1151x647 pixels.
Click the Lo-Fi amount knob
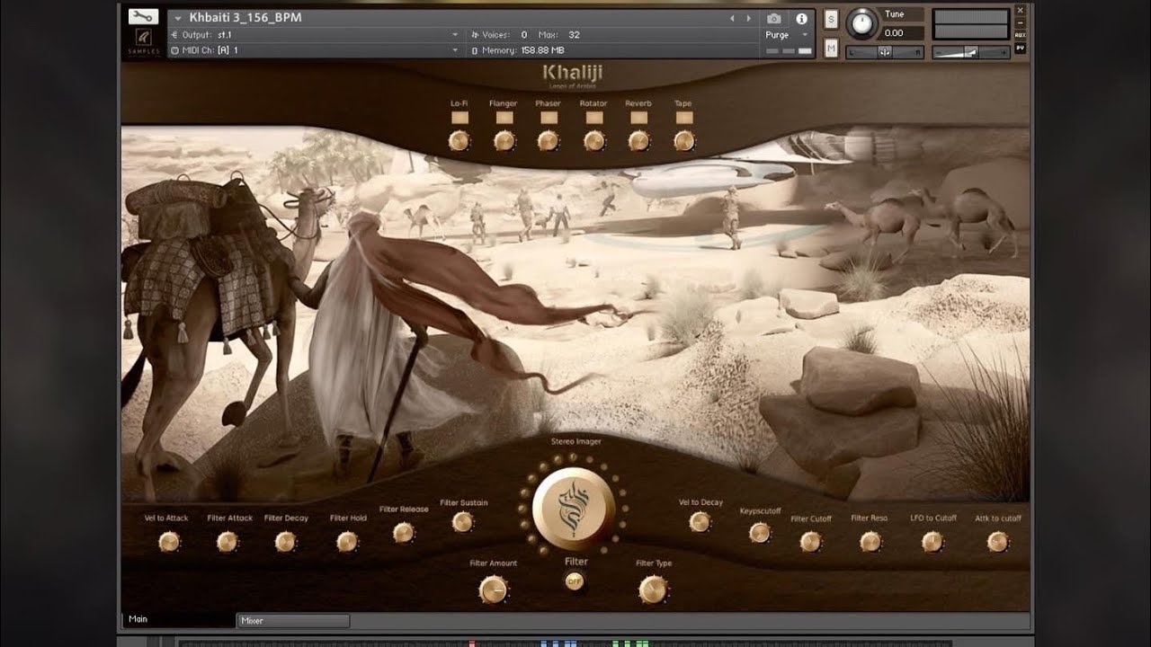click(x=460, y=141)
